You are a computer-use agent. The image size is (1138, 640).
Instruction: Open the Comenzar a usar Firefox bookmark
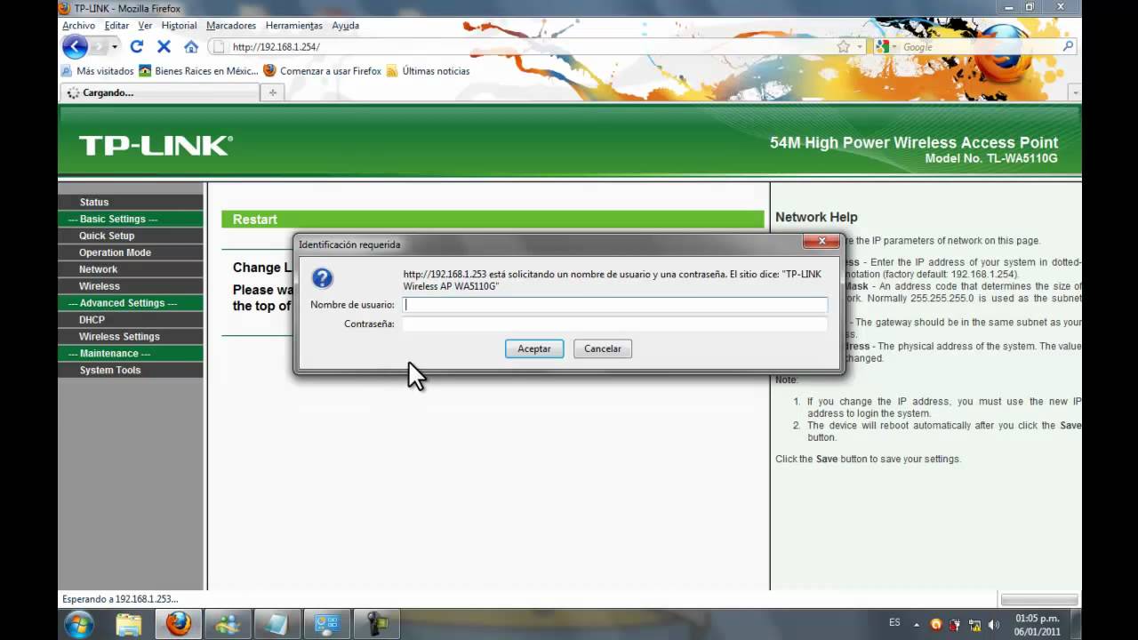pyautogui.click(x=323, y=71)
